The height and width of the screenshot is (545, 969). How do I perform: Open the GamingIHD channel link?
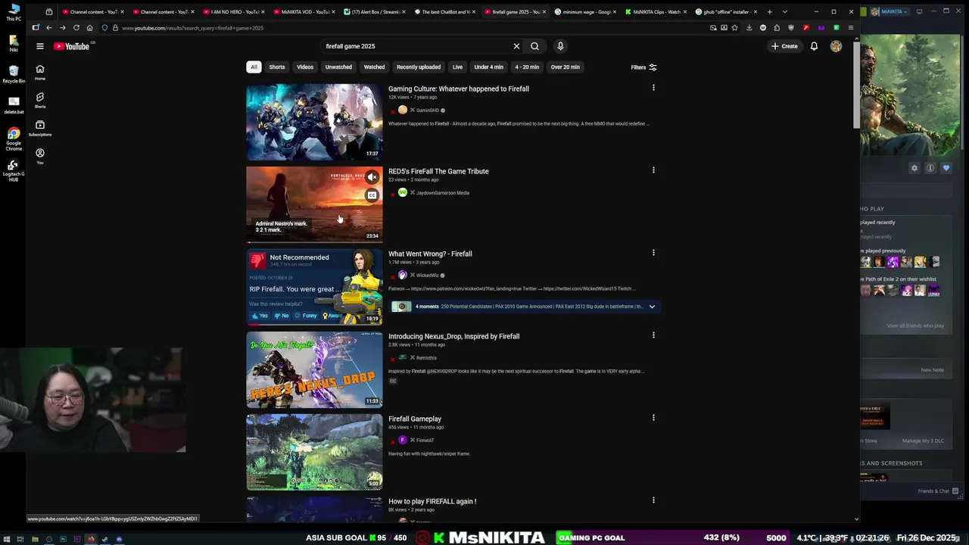(428, 111)
